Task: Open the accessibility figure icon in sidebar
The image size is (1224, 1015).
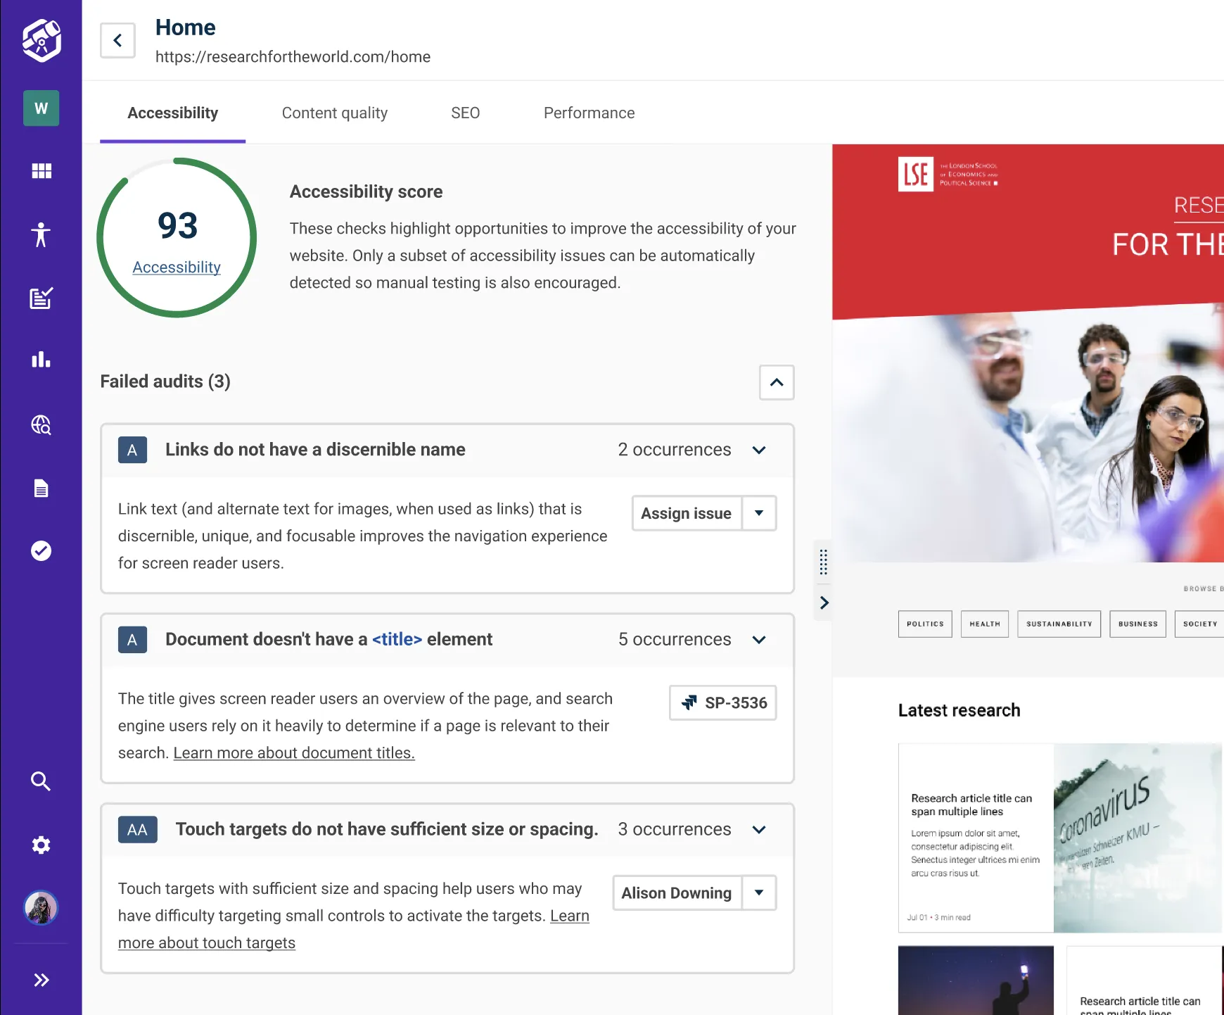Action: 41,234
